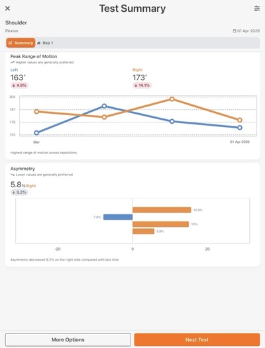Tap the Right 14.1% decrease badge
Viewport: 265px width, 348px height.
[x=142, y=85]
